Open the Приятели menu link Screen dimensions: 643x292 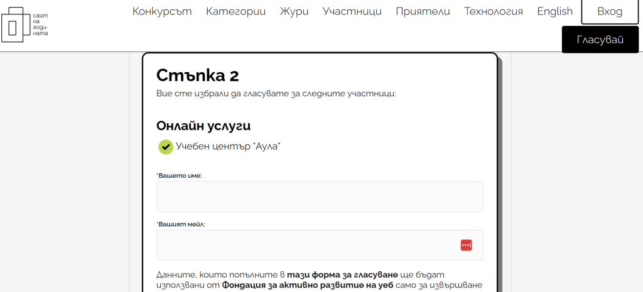pyautogui.click(x=423, y=11)
